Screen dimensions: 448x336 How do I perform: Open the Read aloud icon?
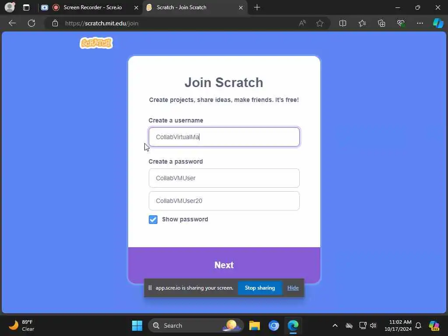(302, 23)
